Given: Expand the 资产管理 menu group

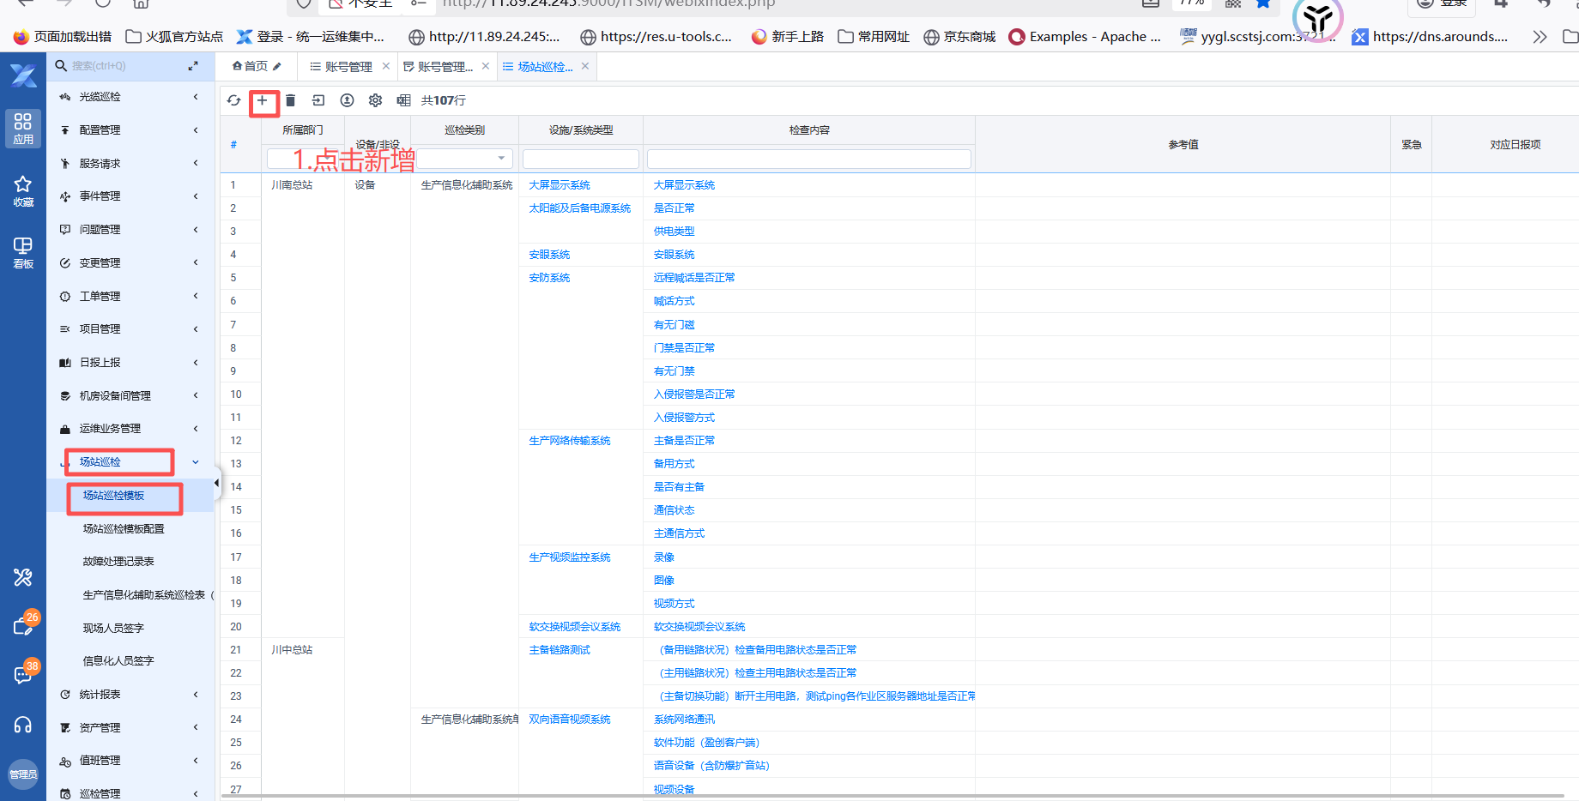Looking at the screenshot, I should [129, 727].
